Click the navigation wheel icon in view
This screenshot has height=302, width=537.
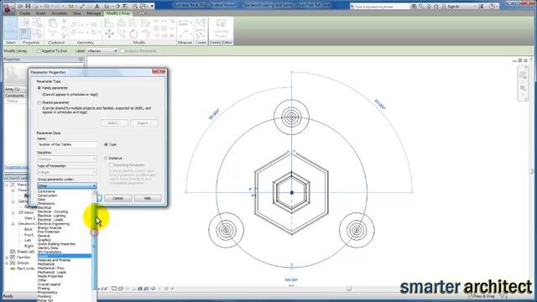pos(523,75)
